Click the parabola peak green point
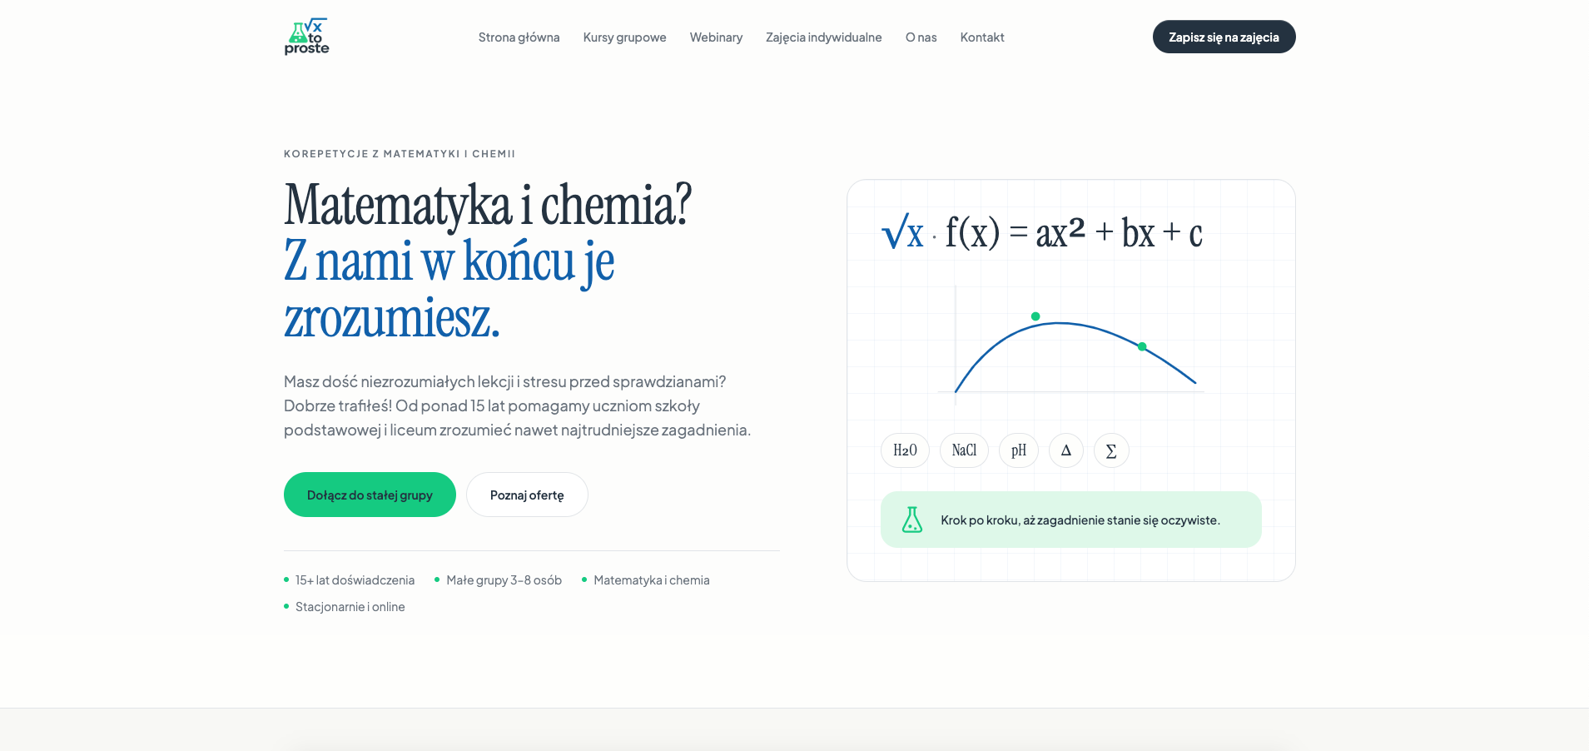The width and height of the screenshot is (1589, 751). pos(1035,316)
